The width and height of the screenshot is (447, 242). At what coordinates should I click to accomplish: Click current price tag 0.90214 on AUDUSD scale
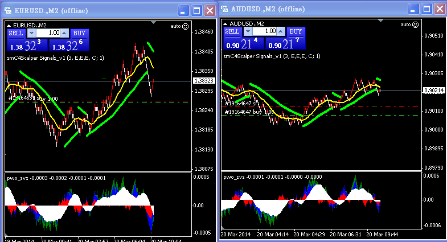click(434, 91)
